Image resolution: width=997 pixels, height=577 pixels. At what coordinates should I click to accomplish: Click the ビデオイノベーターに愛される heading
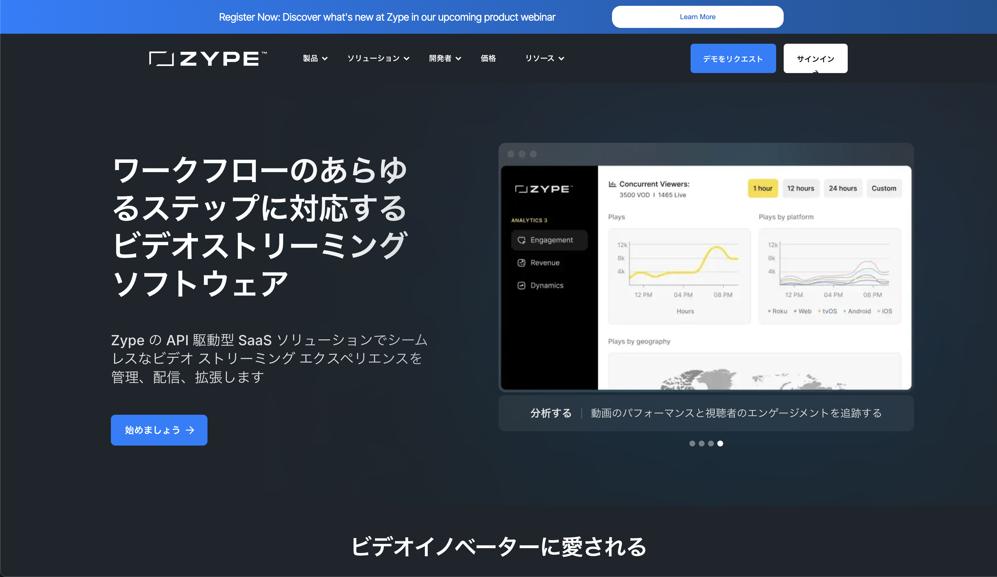(x=498, y=547)
